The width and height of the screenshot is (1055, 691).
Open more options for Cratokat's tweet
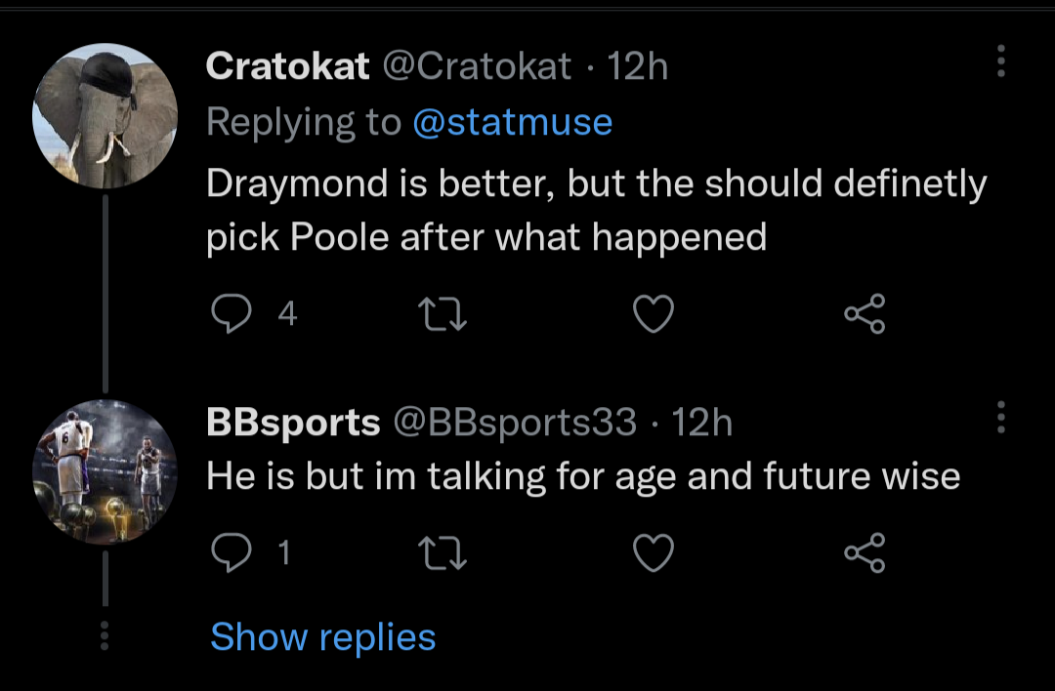tap(999, 61)
